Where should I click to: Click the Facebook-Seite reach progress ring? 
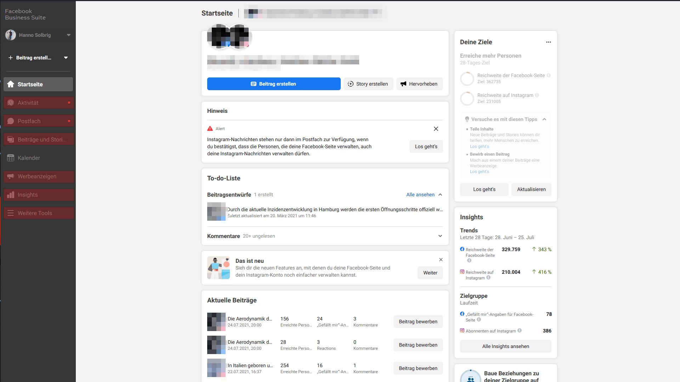click(467, 79)
